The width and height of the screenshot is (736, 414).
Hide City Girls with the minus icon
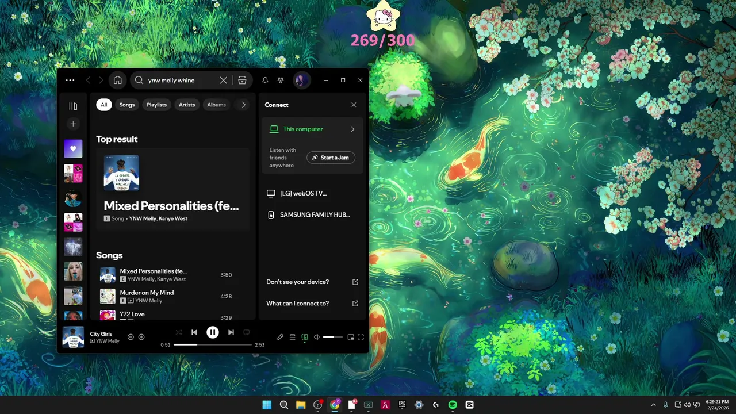(x=131, y=337)
